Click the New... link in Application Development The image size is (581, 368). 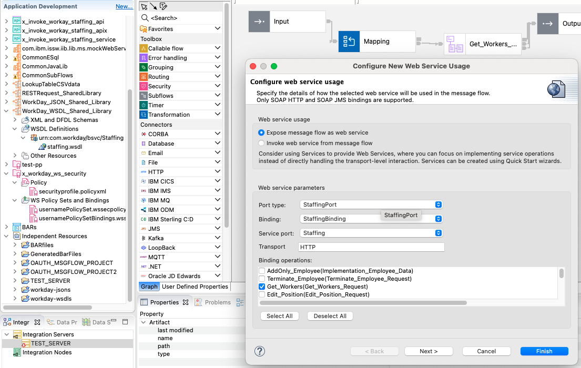click(x=124, y=6)
